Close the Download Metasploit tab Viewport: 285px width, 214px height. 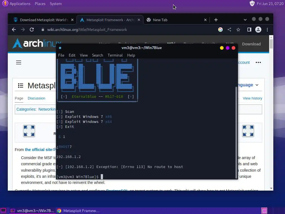pyautogui.click(x=72, y=20)
